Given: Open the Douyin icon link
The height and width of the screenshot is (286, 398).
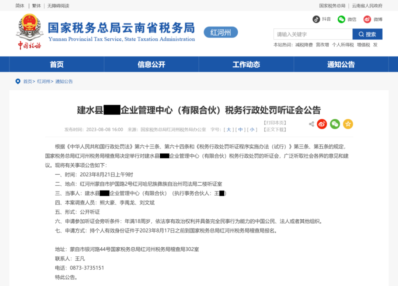Looking at the screenshot, I should coord(316,19).
